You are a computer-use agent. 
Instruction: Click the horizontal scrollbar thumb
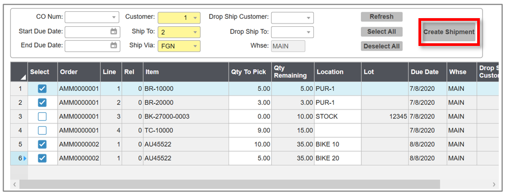click(230, 184)
